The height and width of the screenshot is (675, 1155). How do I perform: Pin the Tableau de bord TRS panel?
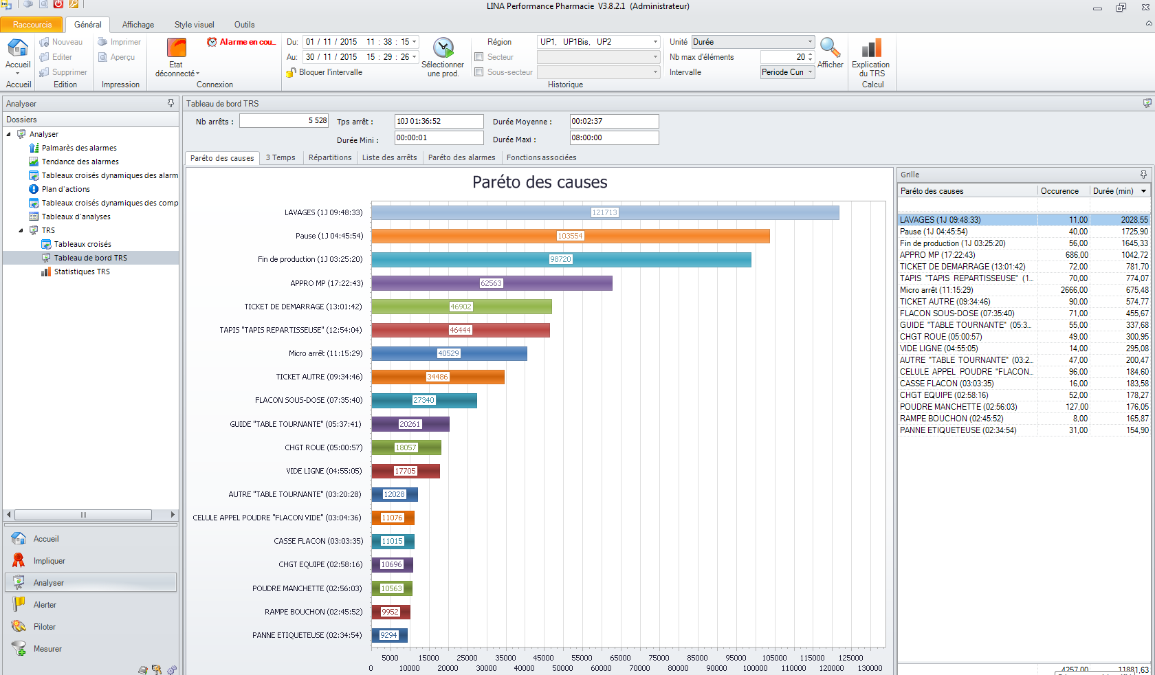click(x=1147, y=103)
